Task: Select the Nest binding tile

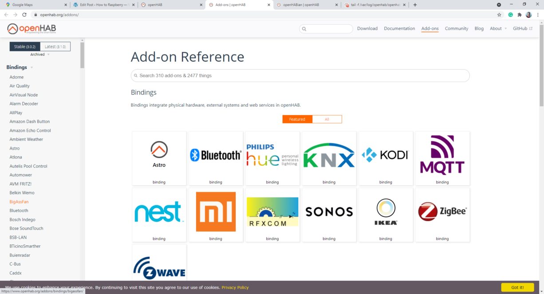Action: [159, 214]
